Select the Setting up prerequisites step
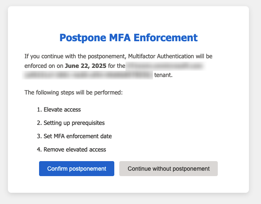Viewport: 261px width, 204px height. (74, 123)
